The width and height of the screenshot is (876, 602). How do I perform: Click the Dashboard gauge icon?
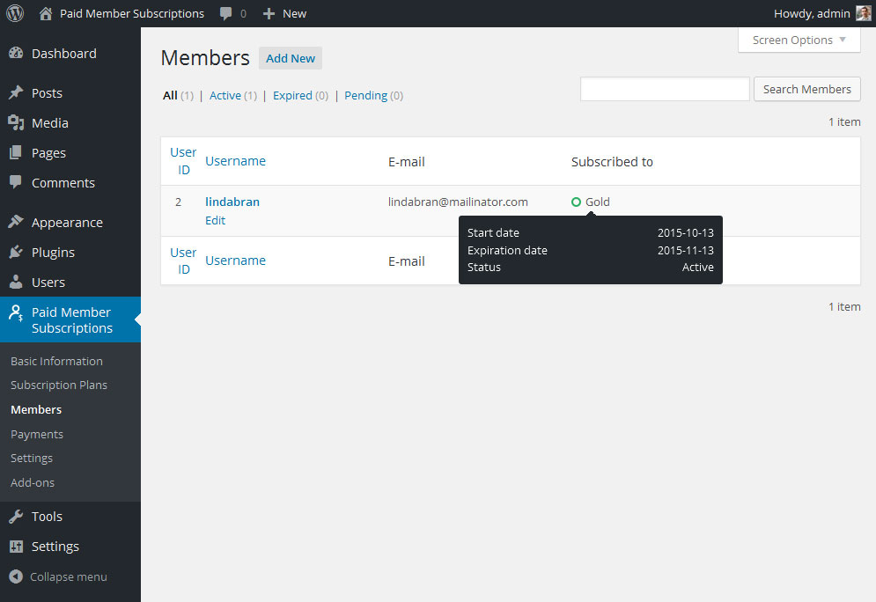(16, 54)
